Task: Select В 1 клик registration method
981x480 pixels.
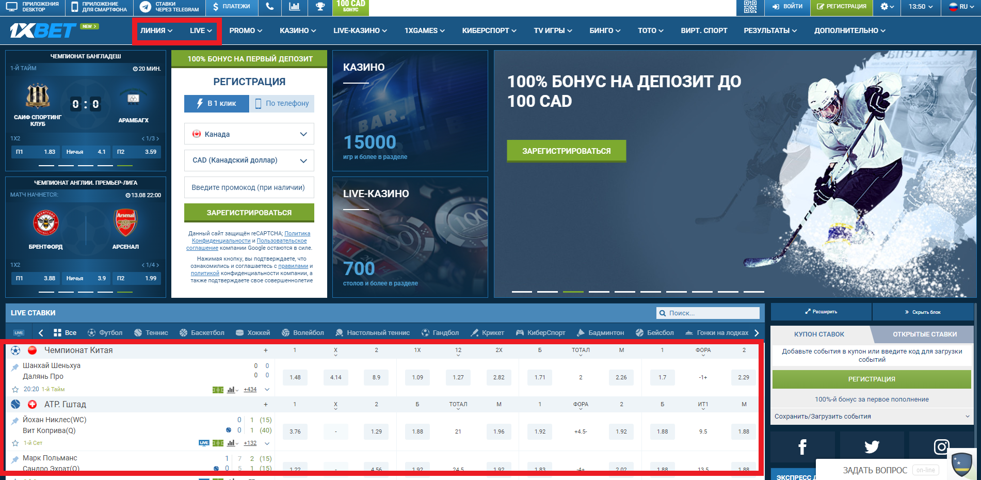Action: (x=217, y=103)
